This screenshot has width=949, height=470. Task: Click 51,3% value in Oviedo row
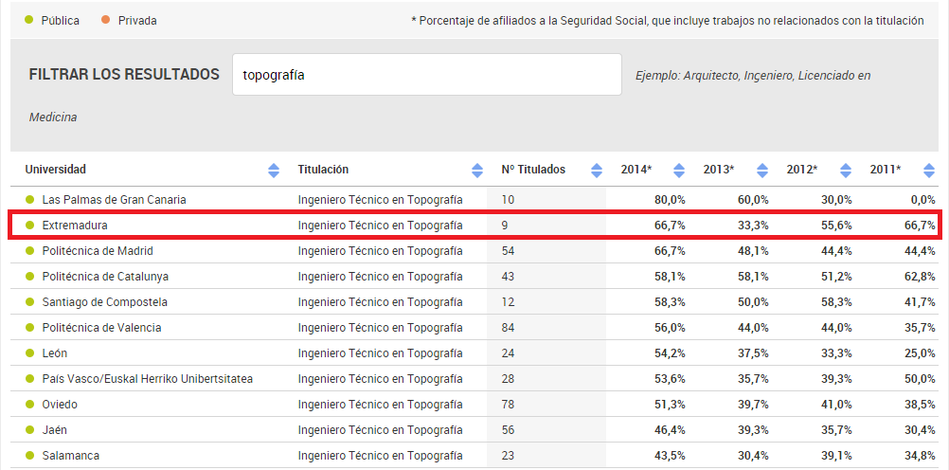pos(670,404)
